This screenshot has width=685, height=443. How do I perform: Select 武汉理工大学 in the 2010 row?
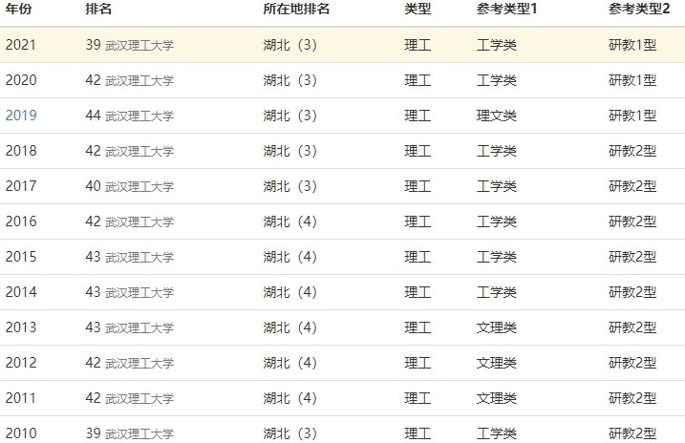139,434
